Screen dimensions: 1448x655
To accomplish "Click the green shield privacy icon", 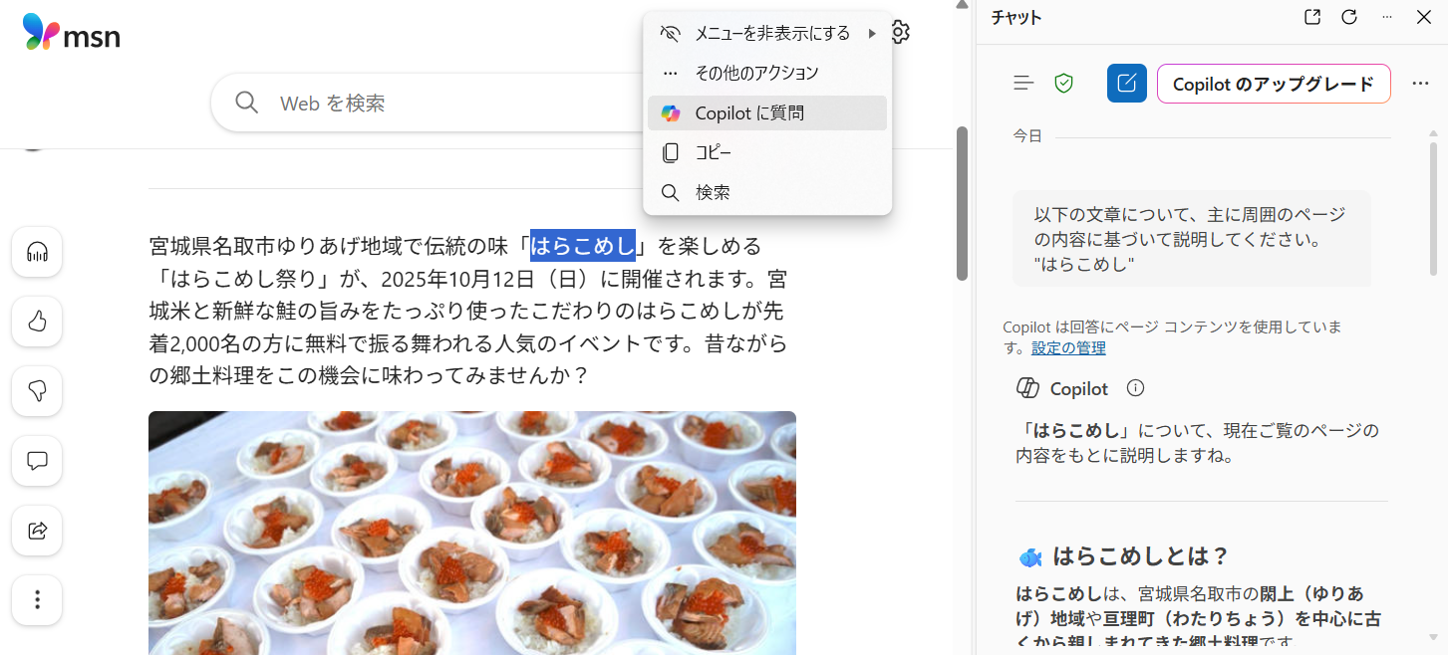I will (x=1063, y=84).
